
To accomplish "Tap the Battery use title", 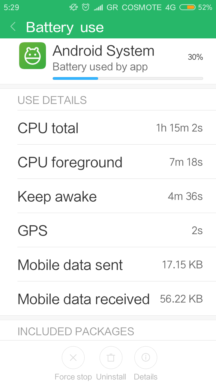I will (x=65, y=27).
